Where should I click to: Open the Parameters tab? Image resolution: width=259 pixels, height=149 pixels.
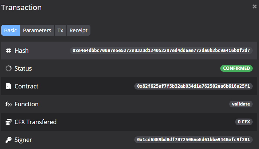click(x=37, y=30)
